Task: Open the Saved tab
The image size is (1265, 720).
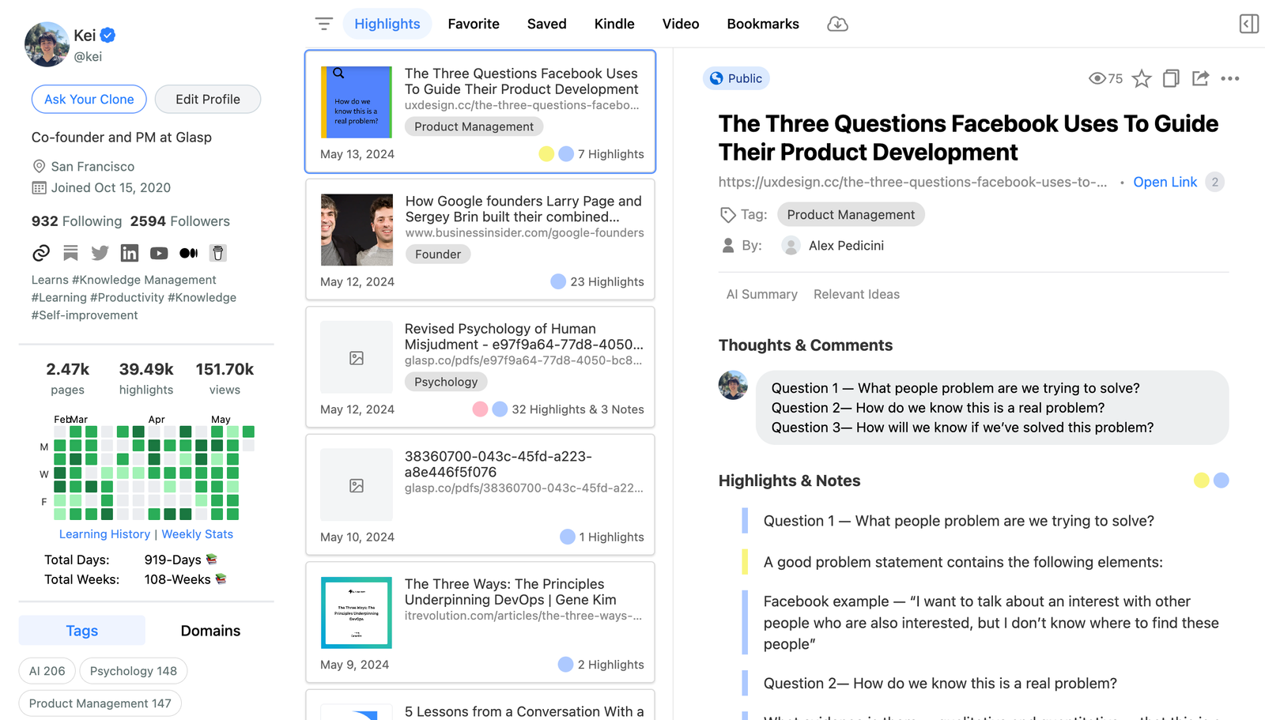Action: click(546, 24)
